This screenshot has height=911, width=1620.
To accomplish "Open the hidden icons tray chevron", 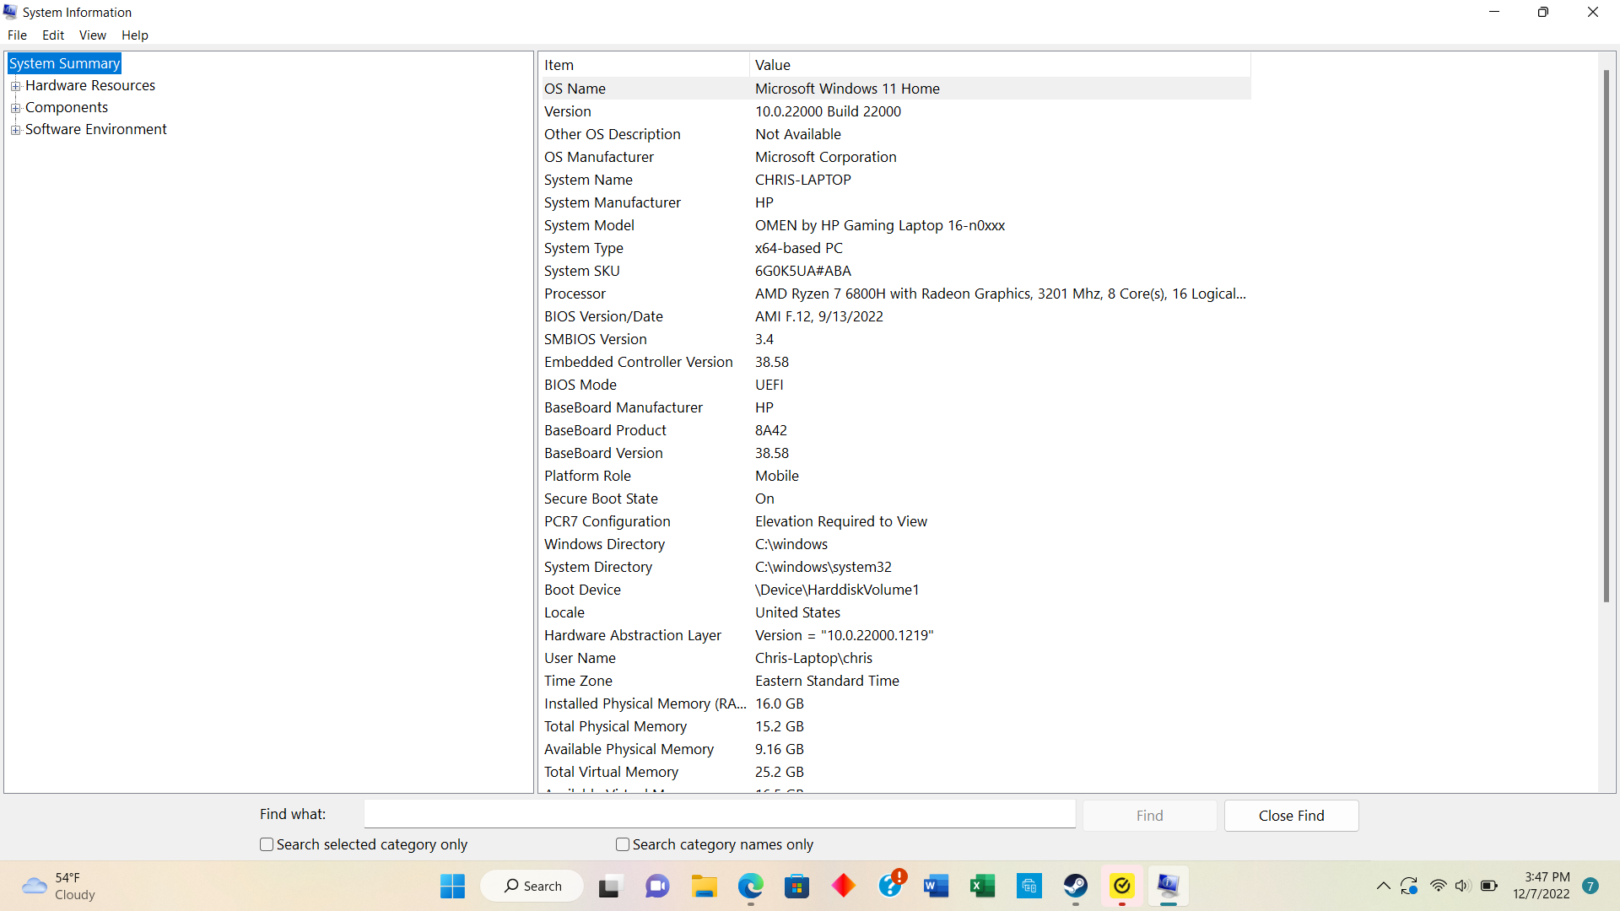I will click(1383, 886).
